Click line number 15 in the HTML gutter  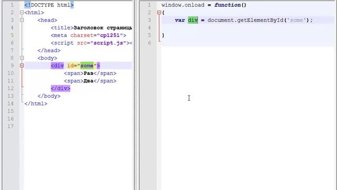(11, 111)
